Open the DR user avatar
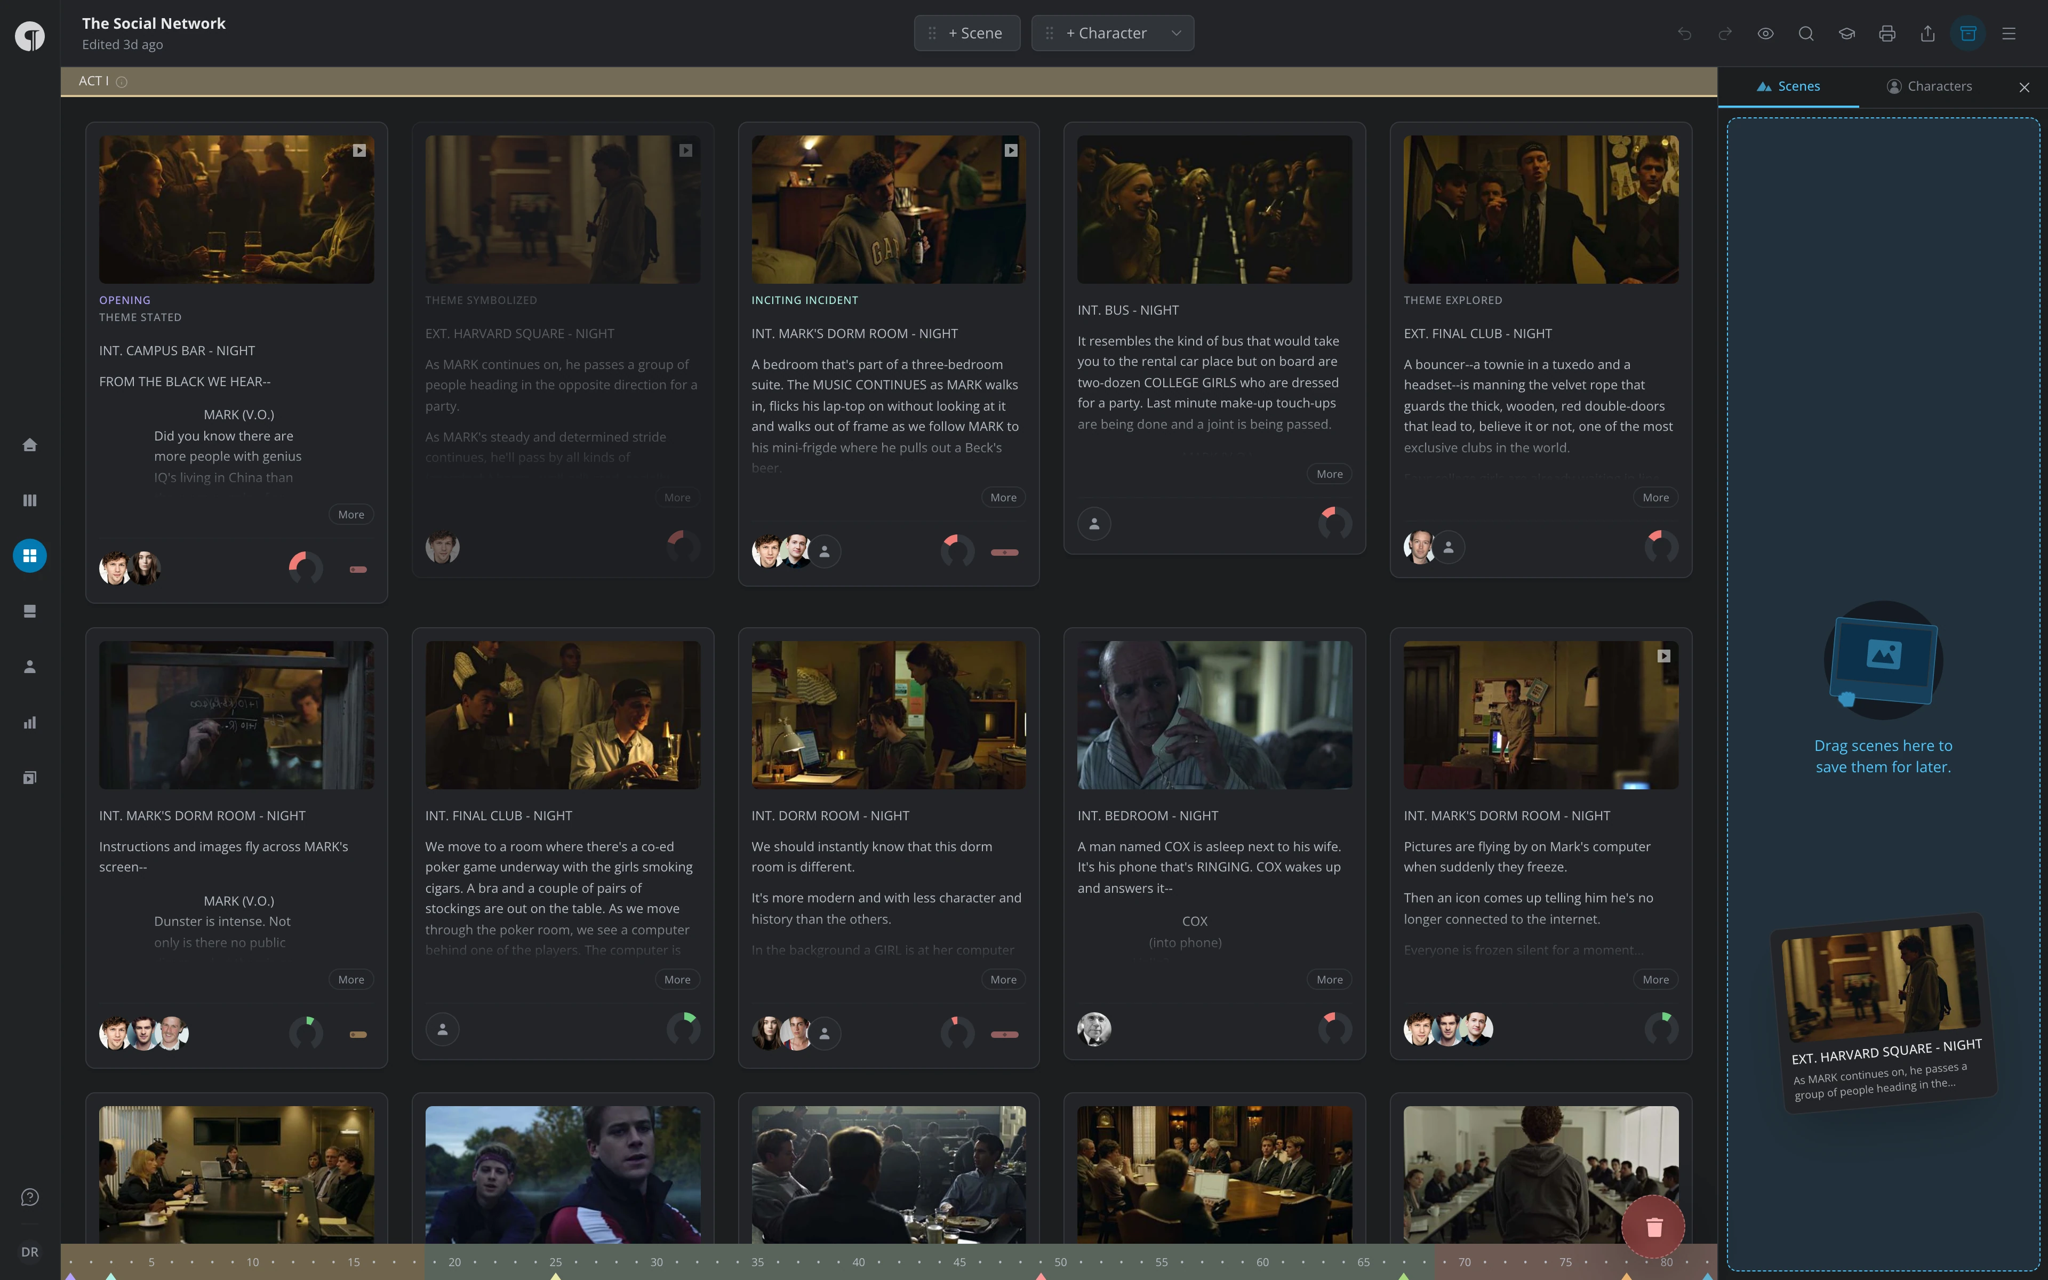Image resolution: width=2048 pixels, height=1280 pixels. point(30,1252)
